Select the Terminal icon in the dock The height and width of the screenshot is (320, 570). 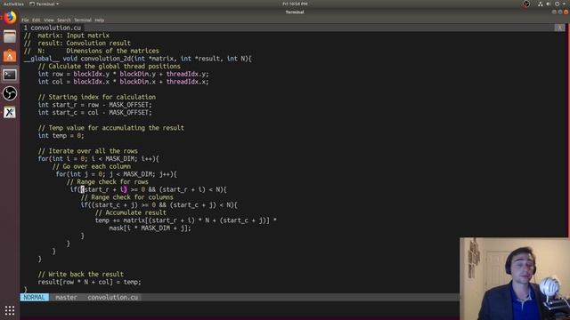(x=10, y=75)
